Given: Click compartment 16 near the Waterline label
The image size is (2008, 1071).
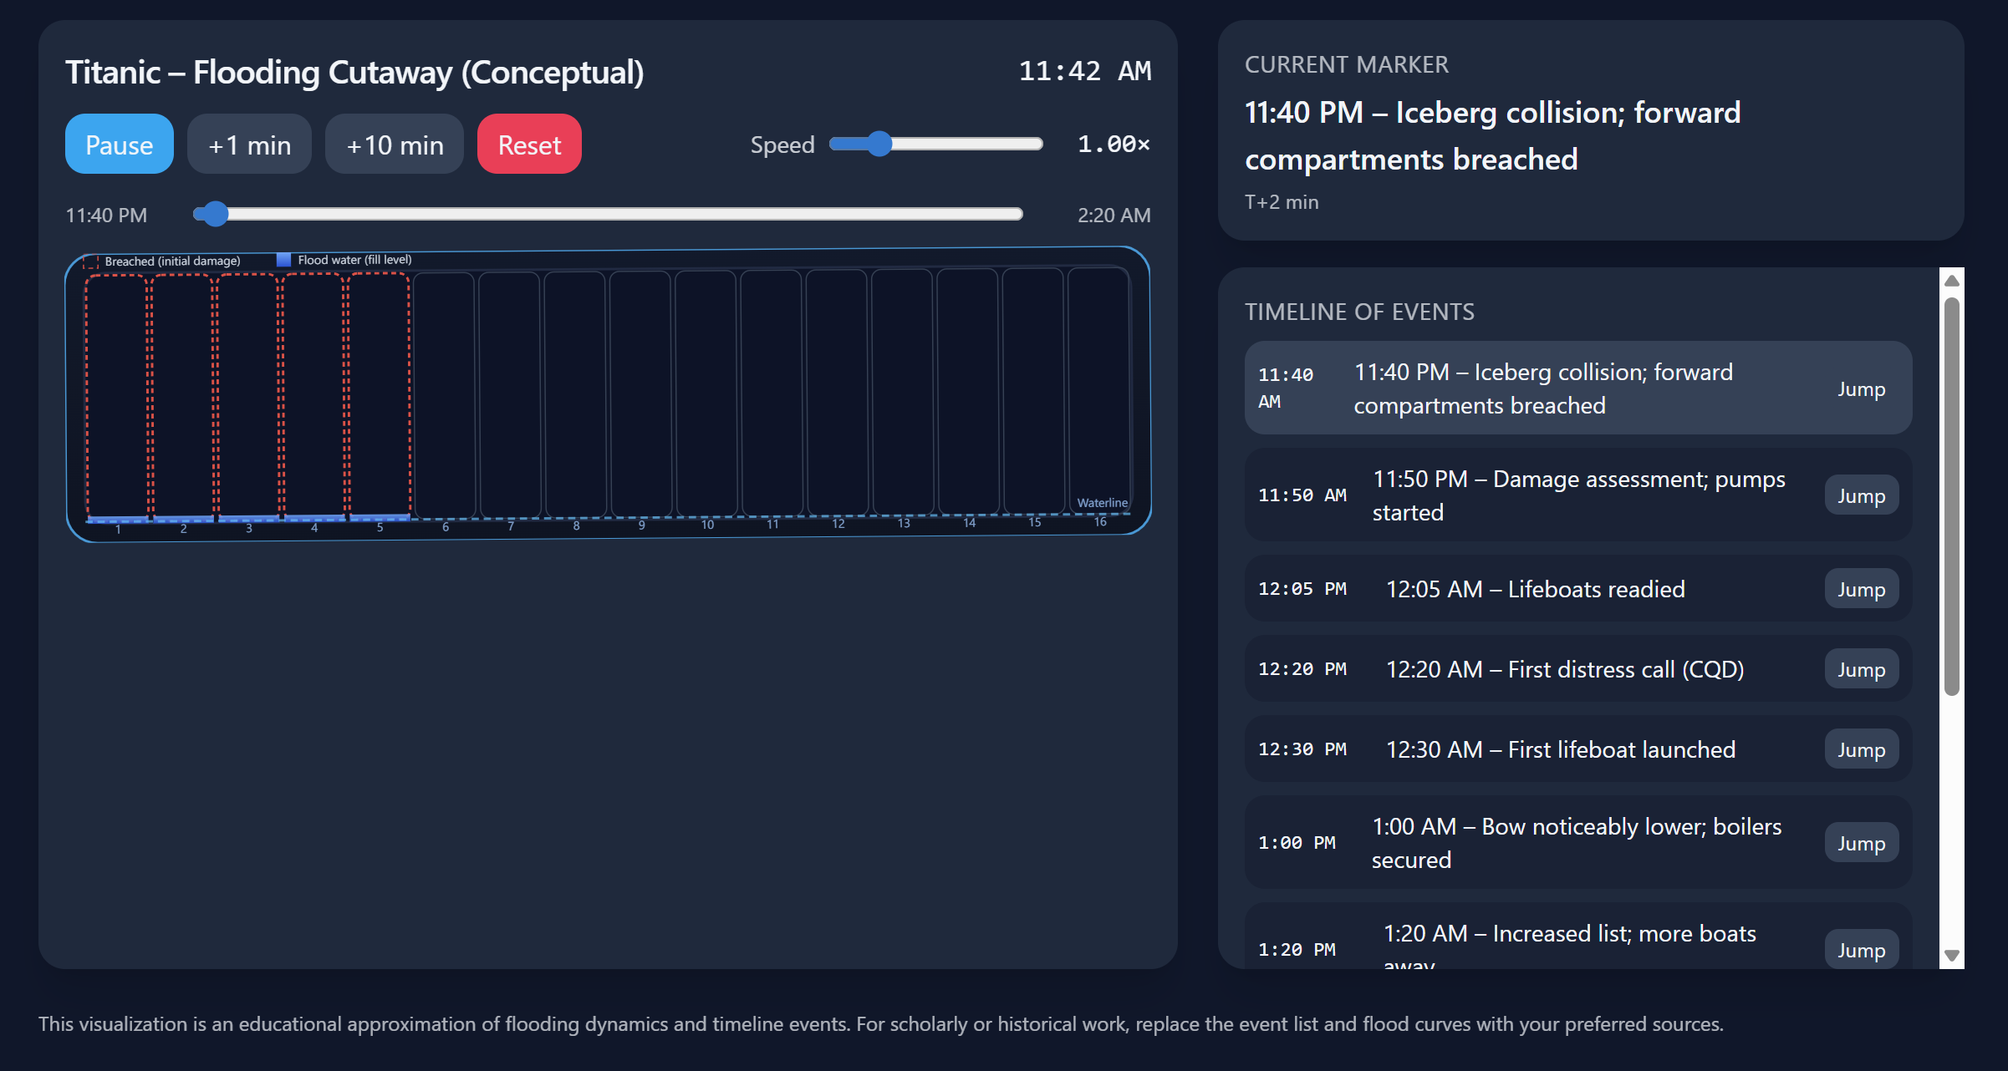Looking at the screenshot, I should click(1099, 390).
